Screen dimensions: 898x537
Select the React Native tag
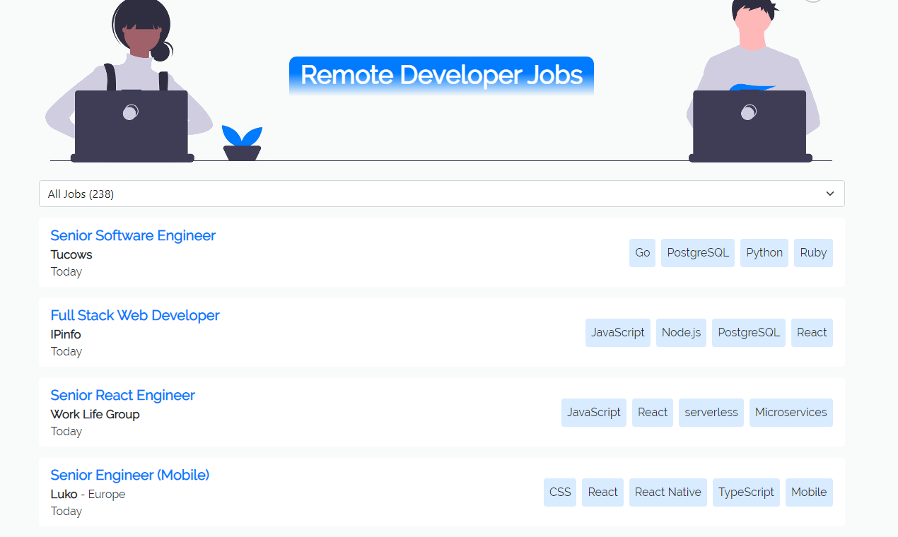tap(667, 492)
